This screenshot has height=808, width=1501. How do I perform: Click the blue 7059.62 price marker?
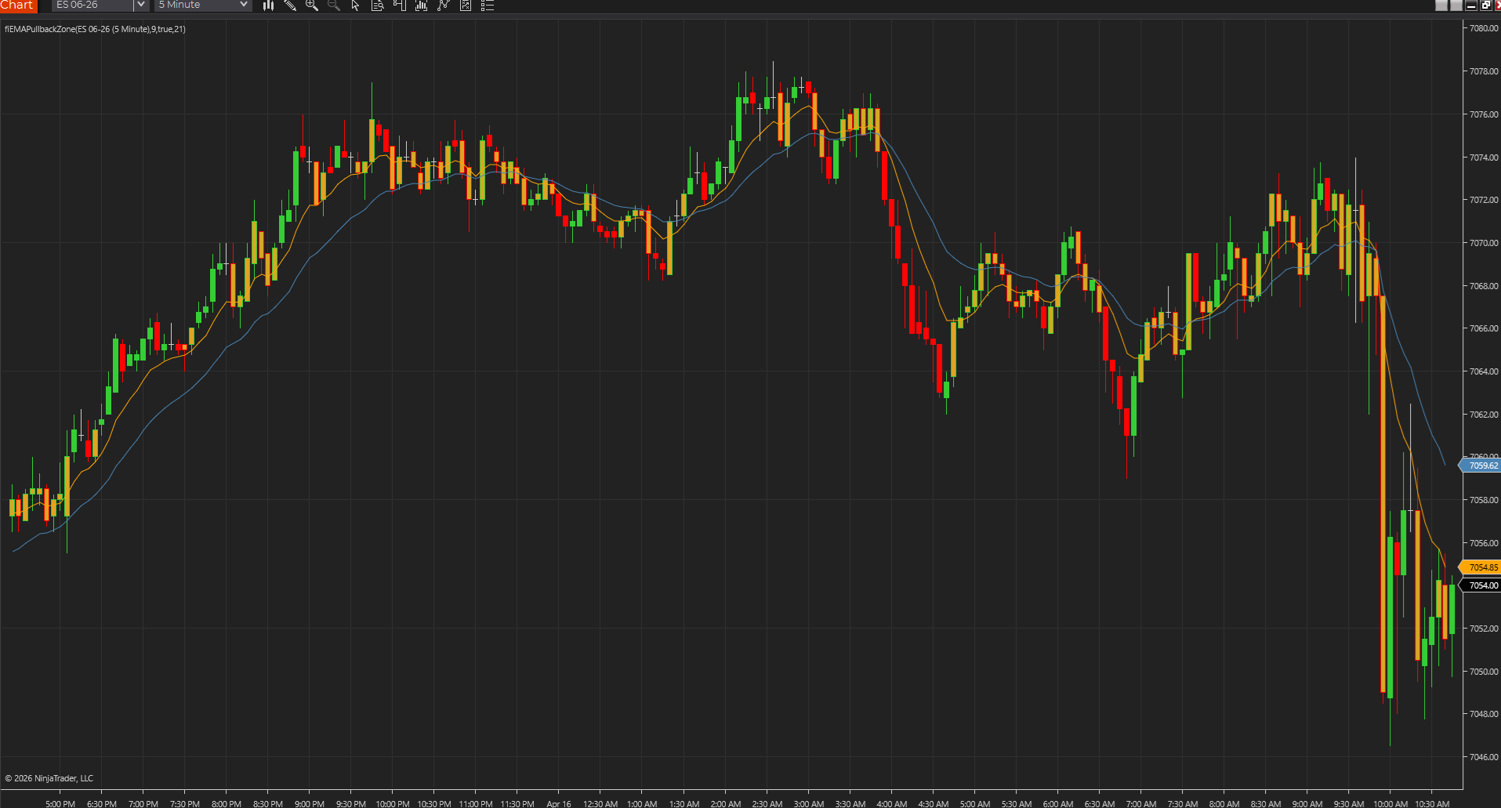pyautogui.click(x=1481, y=465)
